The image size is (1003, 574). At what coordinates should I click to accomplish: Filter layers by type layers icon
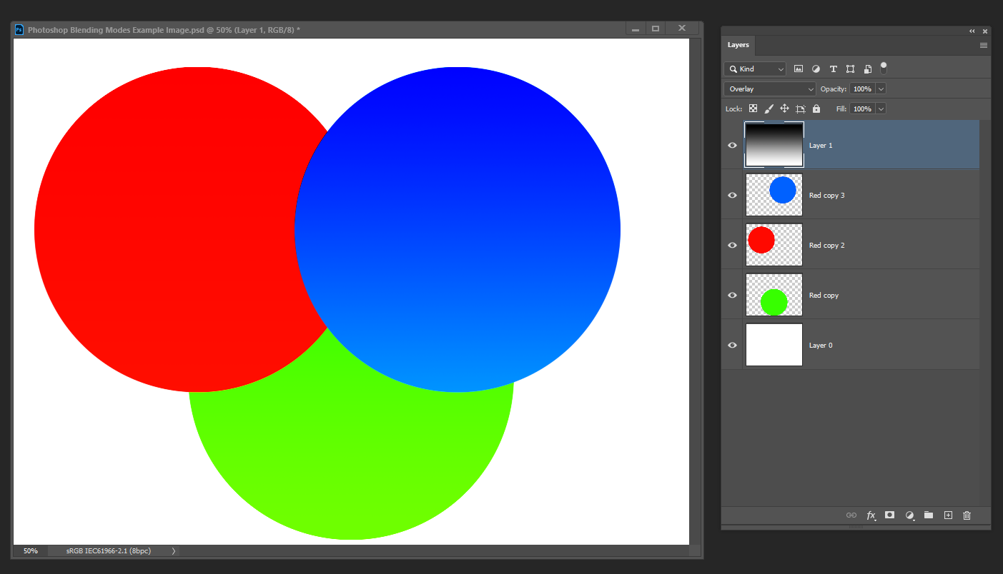click(x=833, y=69)
